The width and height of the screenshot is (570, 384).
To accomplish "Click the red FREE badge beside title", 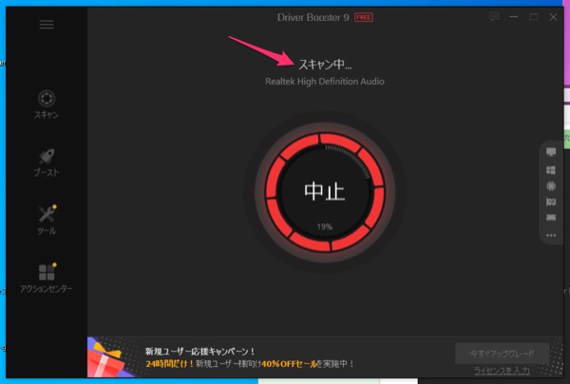I will click(x=364, y=17).
